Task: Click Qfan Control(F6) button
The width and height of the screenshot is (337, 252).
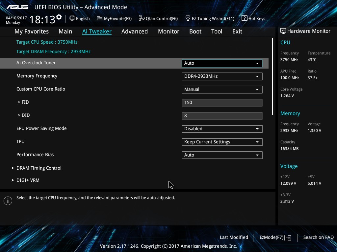Action: pyautogui.click(x=158, y=18)
